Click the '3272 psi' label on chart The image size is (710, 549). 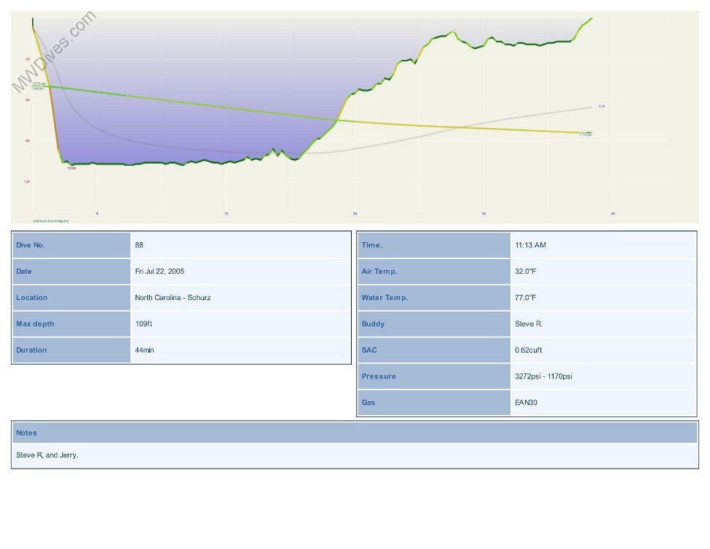click(x=39, y=84)
